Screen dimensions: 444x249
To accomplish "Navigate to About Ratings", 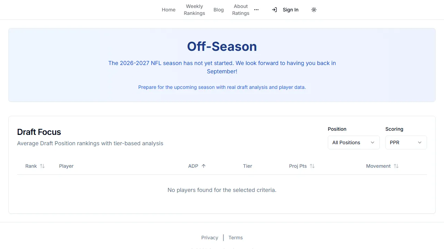I will coord(241,10).
